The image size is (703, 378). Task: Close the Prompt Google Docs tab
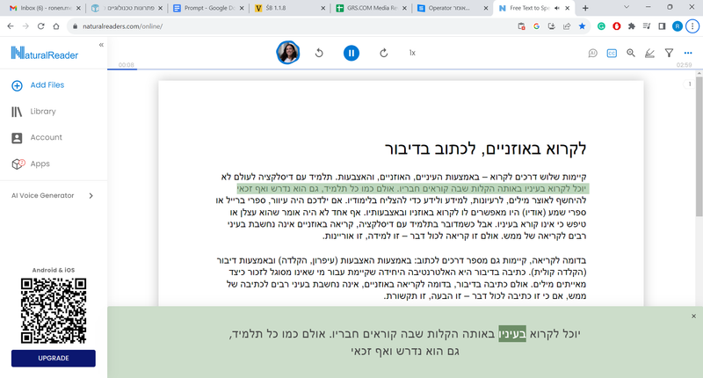pos(242,8)
